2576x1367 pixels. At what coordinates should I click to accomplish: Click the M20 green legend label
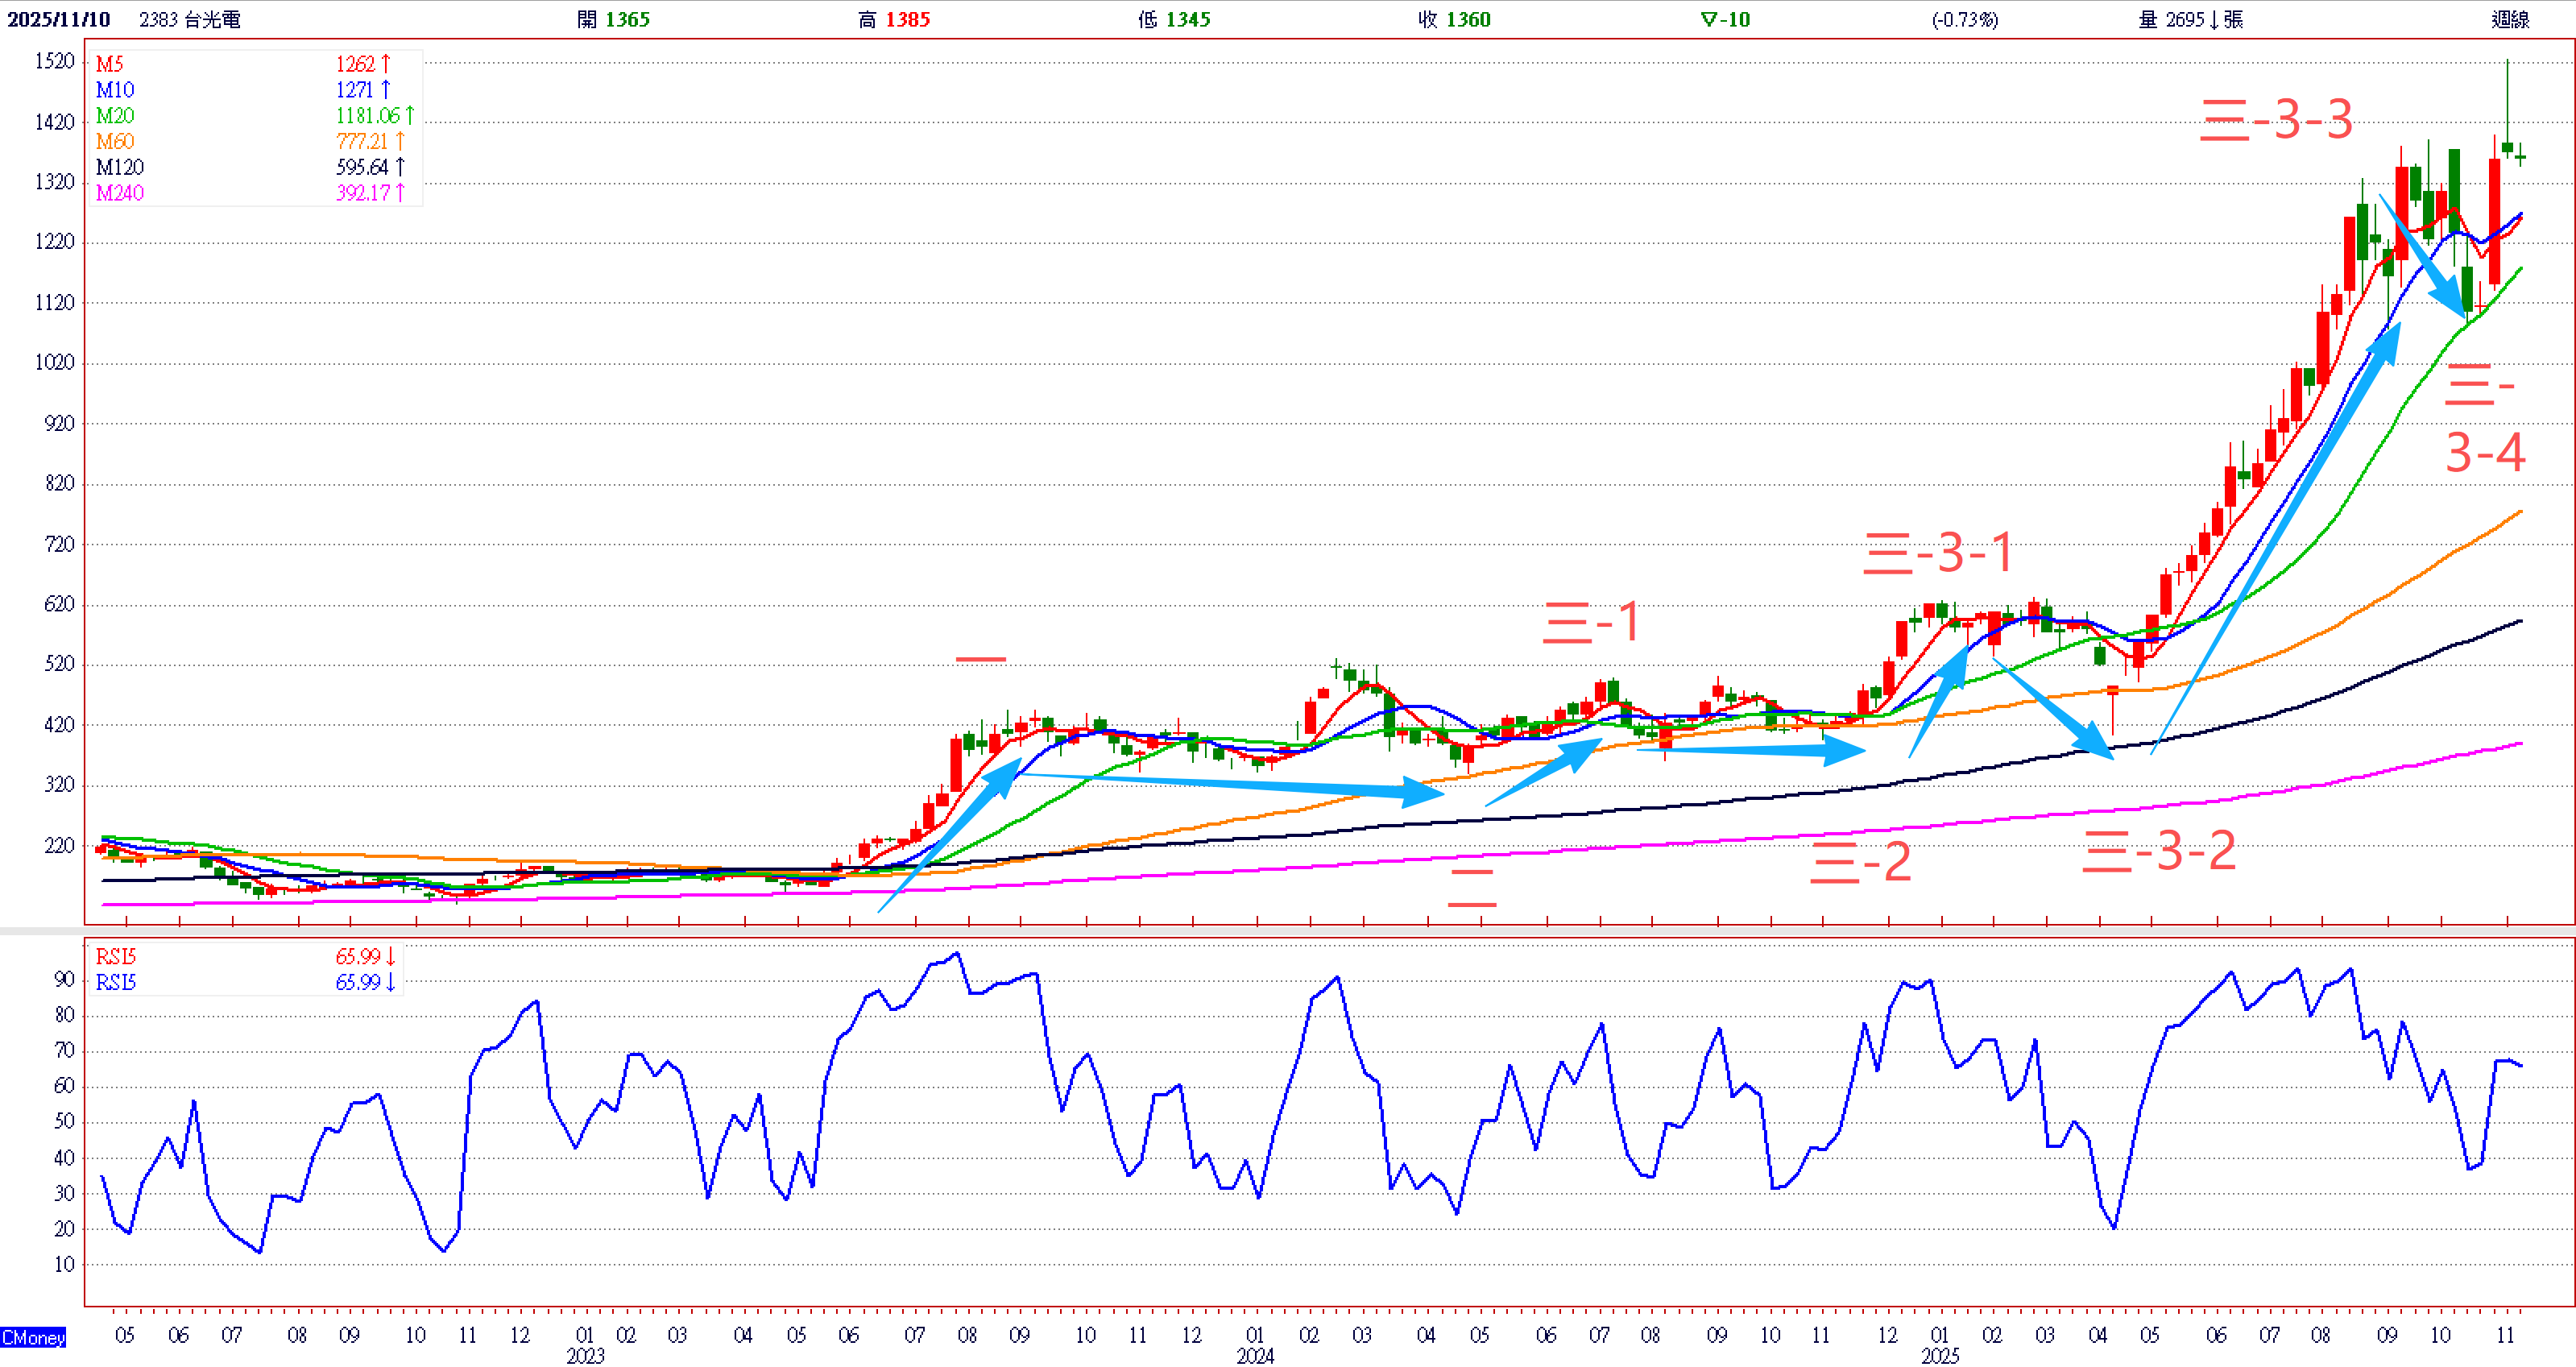(x=115, y=116)
